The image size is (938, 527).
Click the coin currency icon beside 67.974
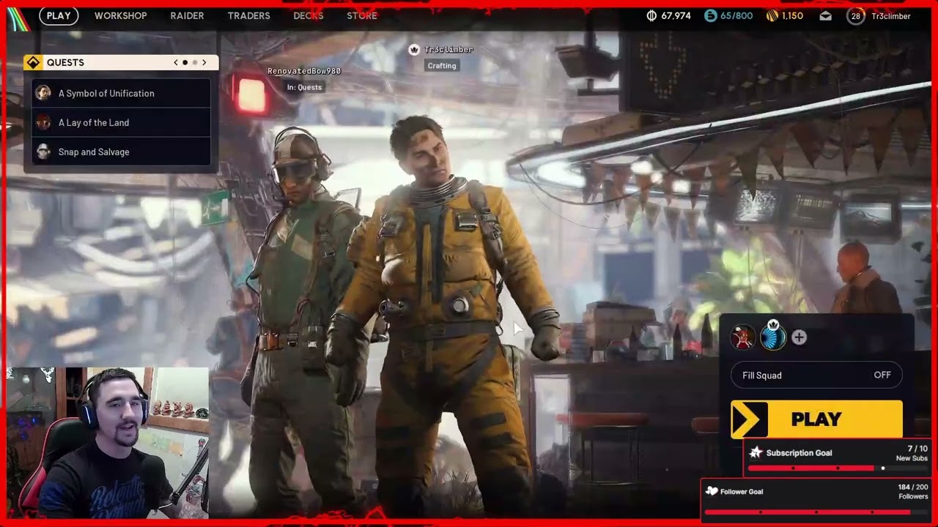pyautogui.click(x=651, y=15)
